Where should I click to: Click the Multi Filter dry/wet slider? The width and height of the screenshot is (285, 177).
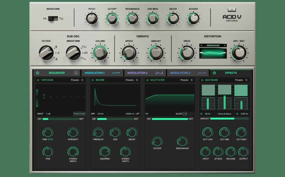[x=170, y=119]
